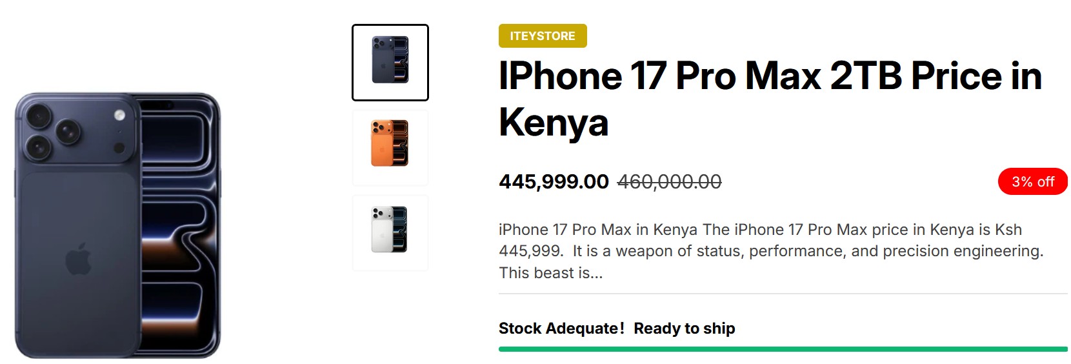Click the green stock level progress bar
1071x364 pixels.
click(783, 349)
